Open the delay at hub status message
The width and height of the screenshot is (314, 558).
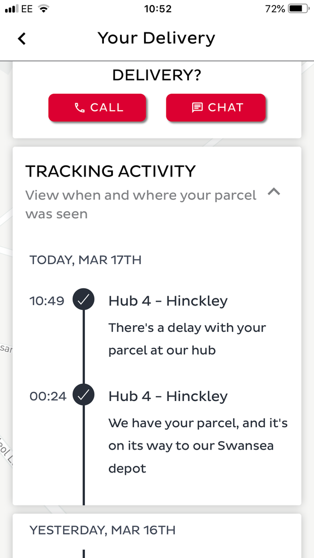(x=187, y=339)
